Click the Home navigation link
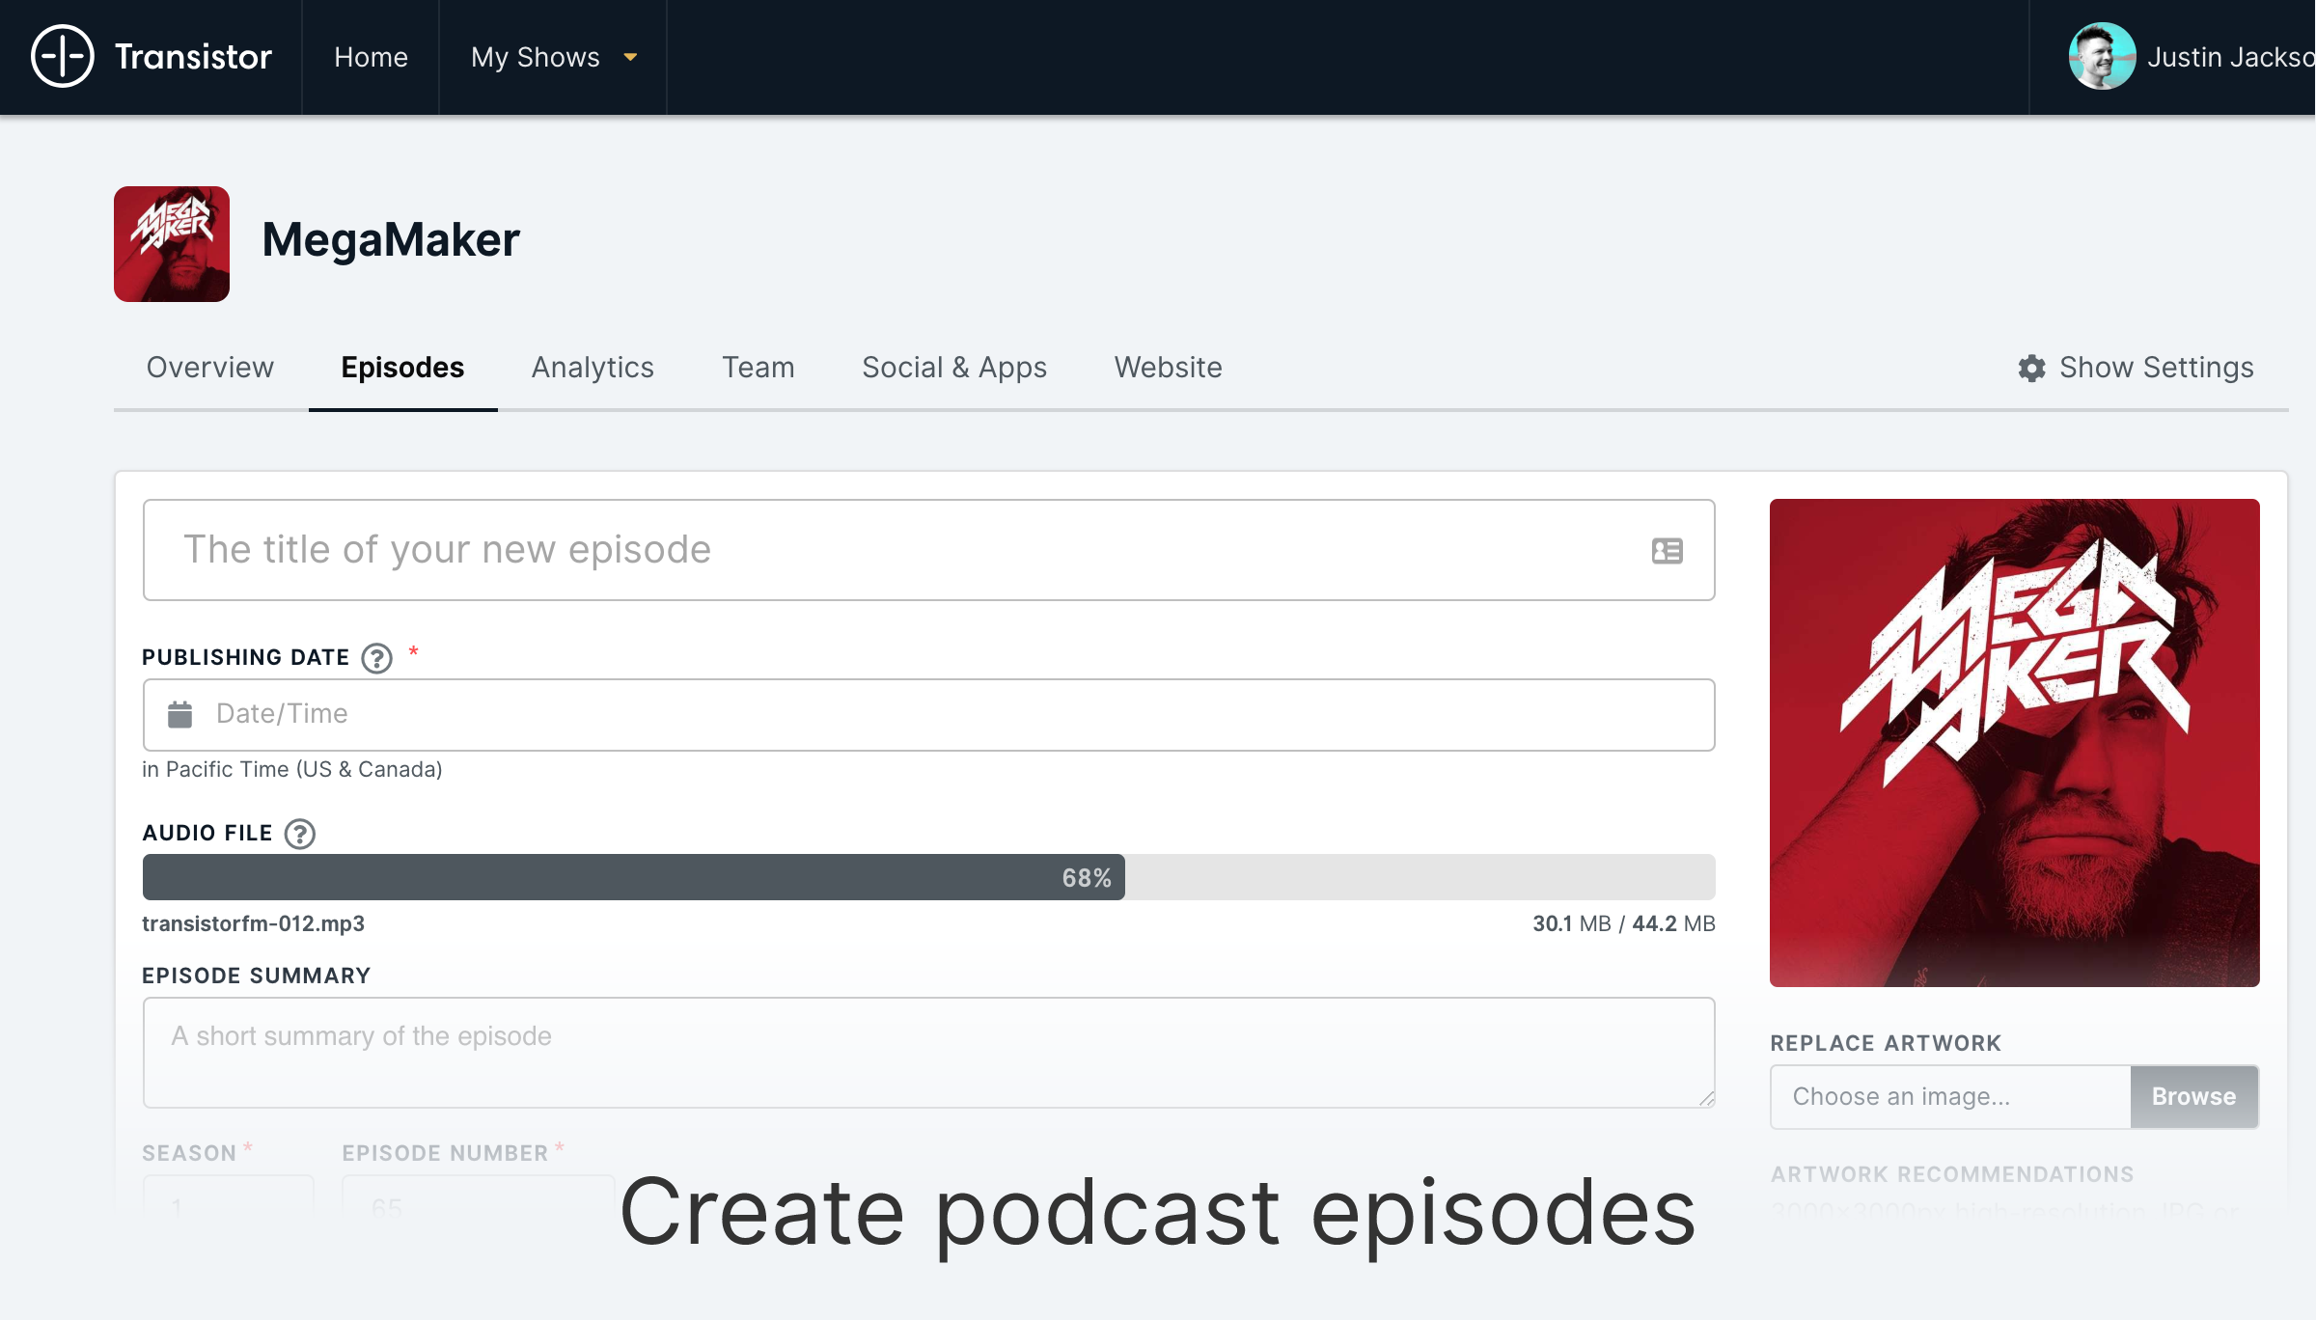 (x=371, y=57)
